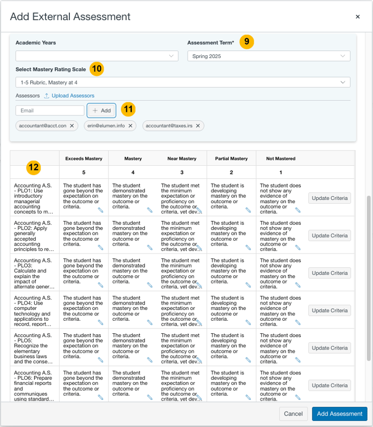373x427 pixels.
Task: Edit Not Mastered pencil in PLO6 row
Action: pyautogui.click(x=298, y=398)
